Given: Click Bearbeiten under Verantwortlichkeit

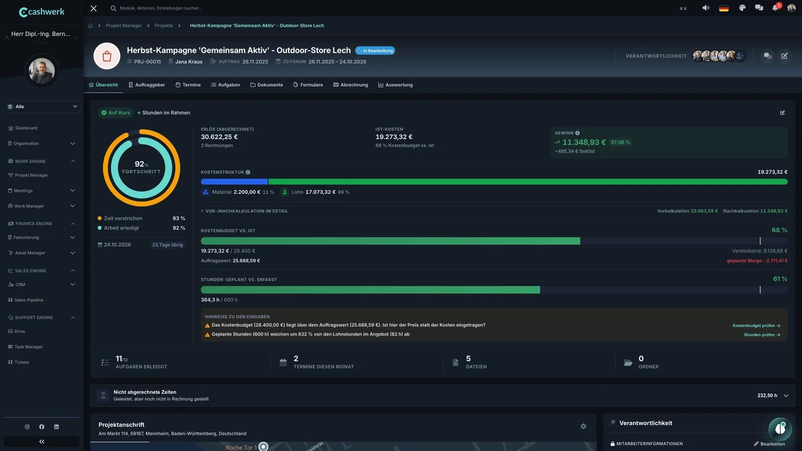Looking at the screenshot, I should pyautogui.click(x=769, y=444).
